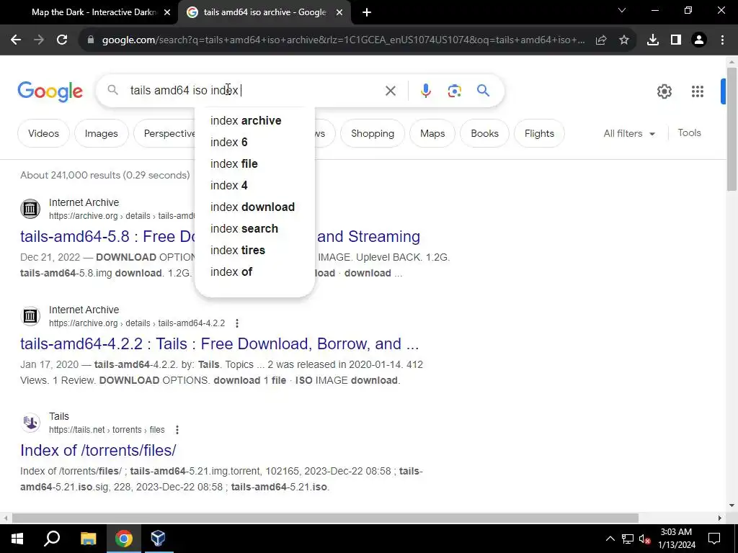Toggle Chrome side panel icon
Image resolution: width=738 pixels, height=553 pixels.
pyautogui.click(x=676, y=40)
